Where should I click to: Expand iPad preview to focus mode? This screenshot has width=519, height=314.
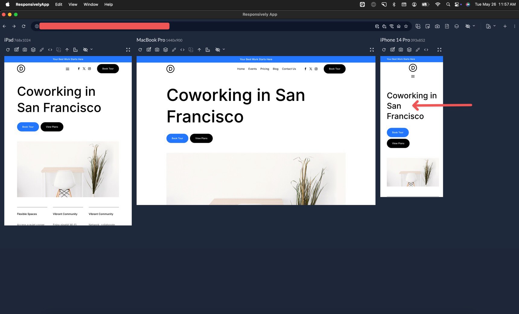click(x=128, y=50)
